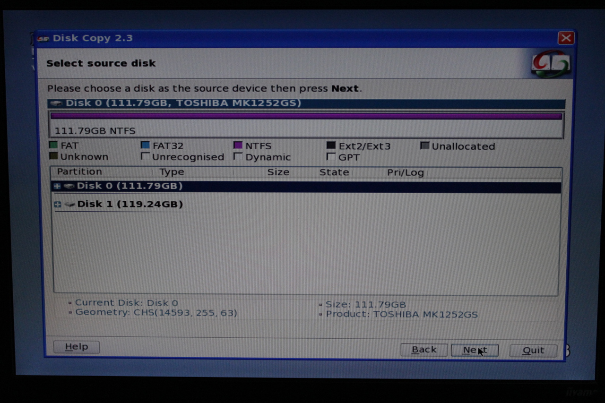Click the Next button
Screen dimensions: 605x403
click(x=475, y=350)
